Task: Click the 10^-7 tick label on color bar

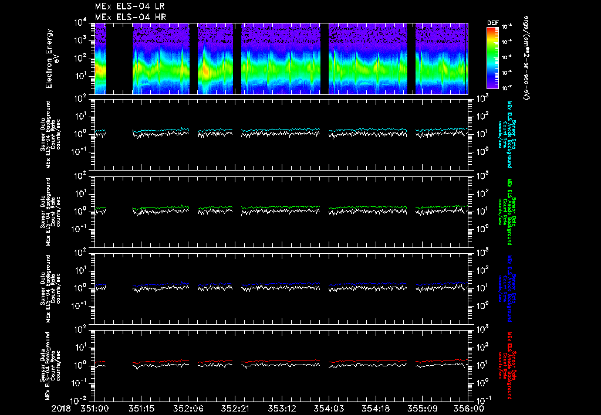Action: pyautogui.click(x=507, y=88)
